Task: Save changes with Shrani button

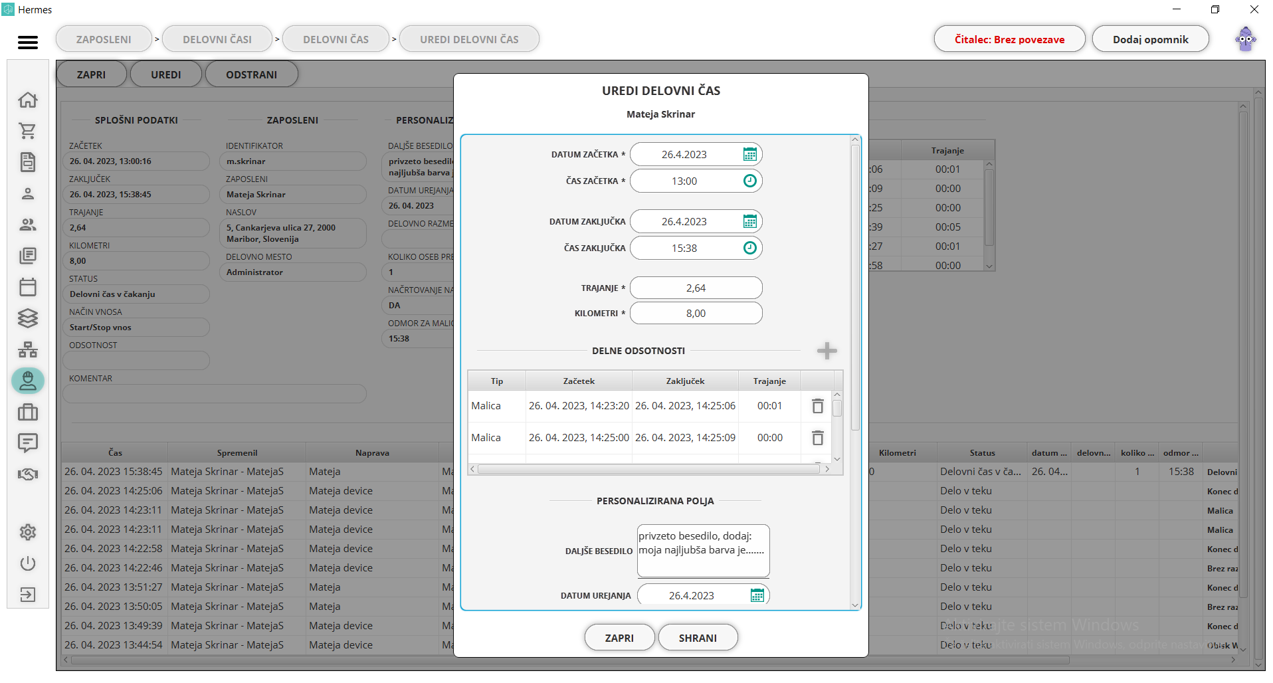Action: click(x=698, y=638)
